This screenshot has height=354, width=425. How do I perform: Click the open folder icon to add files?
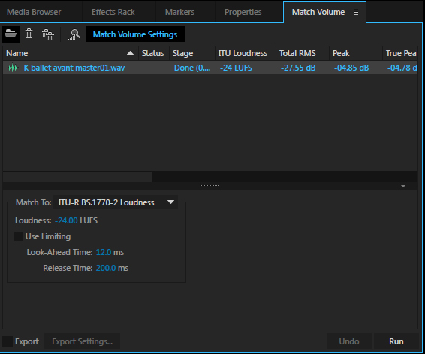[x=11, y=34]
